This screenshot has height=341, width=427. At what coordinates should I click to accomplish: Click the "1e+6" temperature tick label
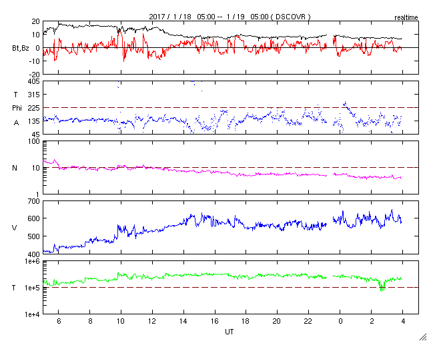pos(33,261)
